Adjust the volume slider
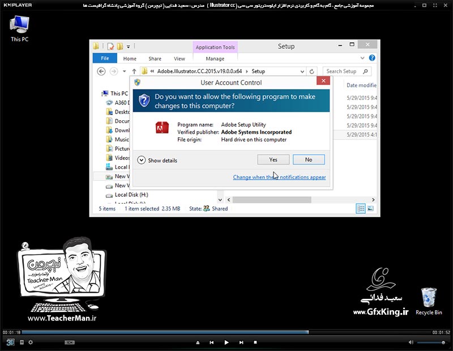Viewport: 453px width, 351px height. [x=431, y=342]
